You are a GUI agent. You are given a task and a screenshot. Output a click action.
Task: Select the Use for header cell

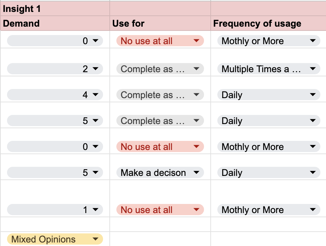point(160,23)
